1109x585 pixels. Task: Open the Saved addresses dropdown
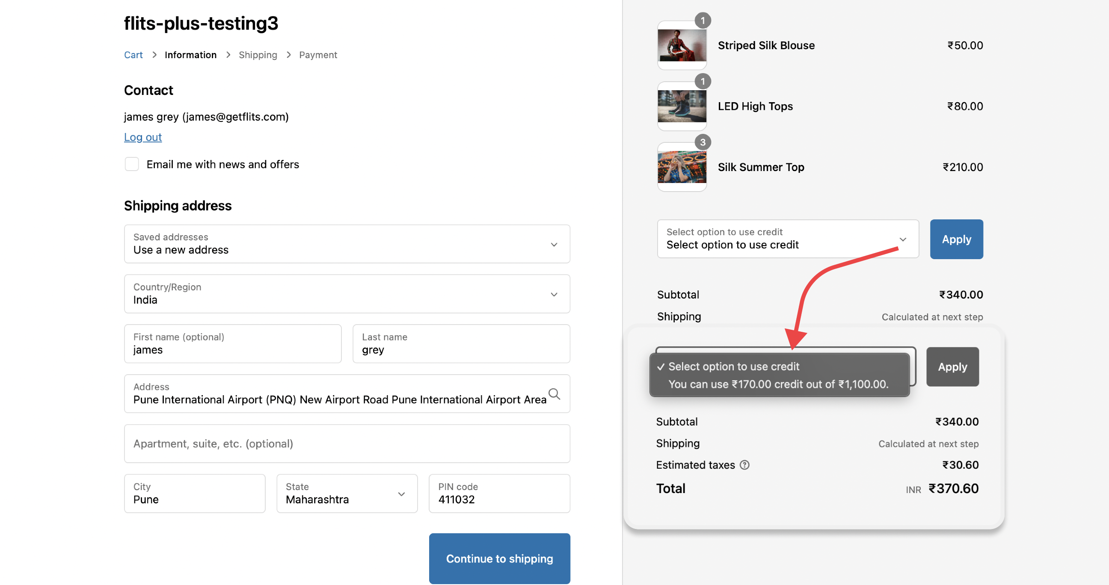point(347,244)
